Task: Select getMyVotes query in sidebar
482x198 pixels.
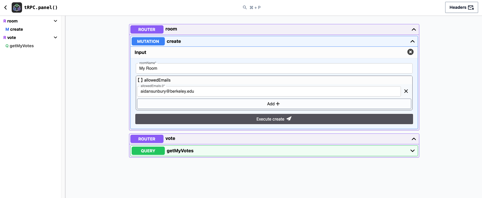Action: (22, 46)
